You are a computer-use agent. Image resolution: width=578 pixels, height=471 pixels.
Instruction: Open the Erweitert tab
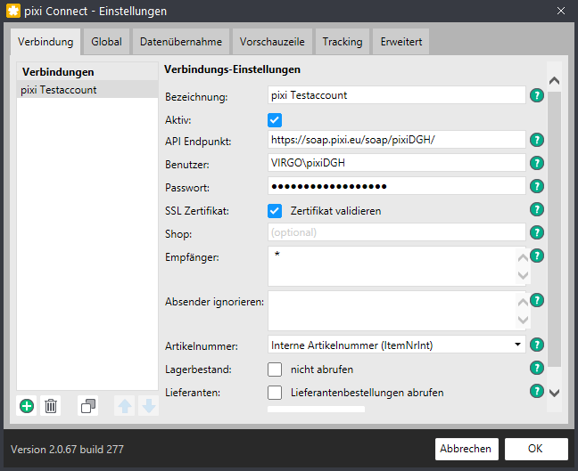coord(401,42)
